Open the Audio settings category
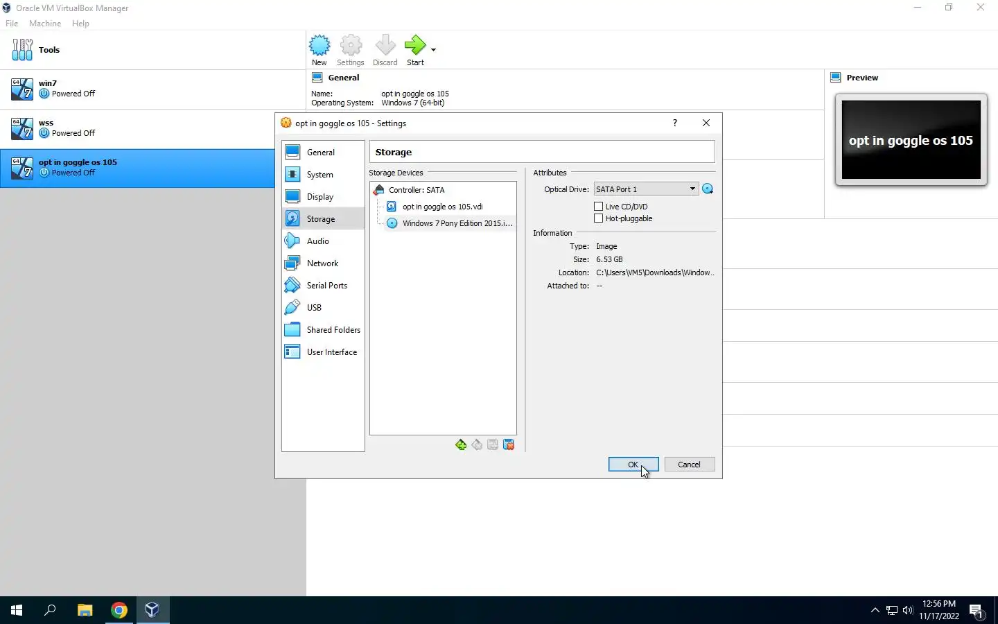 tap(323, 241)
